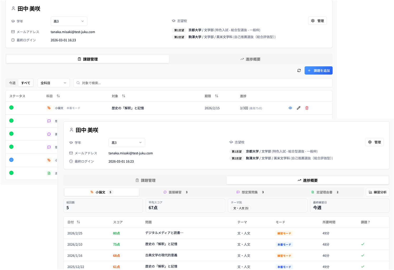Click the 80点 score

point(116,233)
